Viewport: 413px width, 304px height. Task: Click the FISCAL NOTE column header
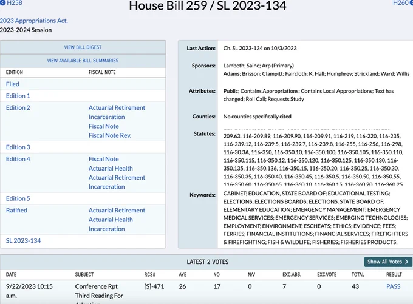(x=102, y=72)
